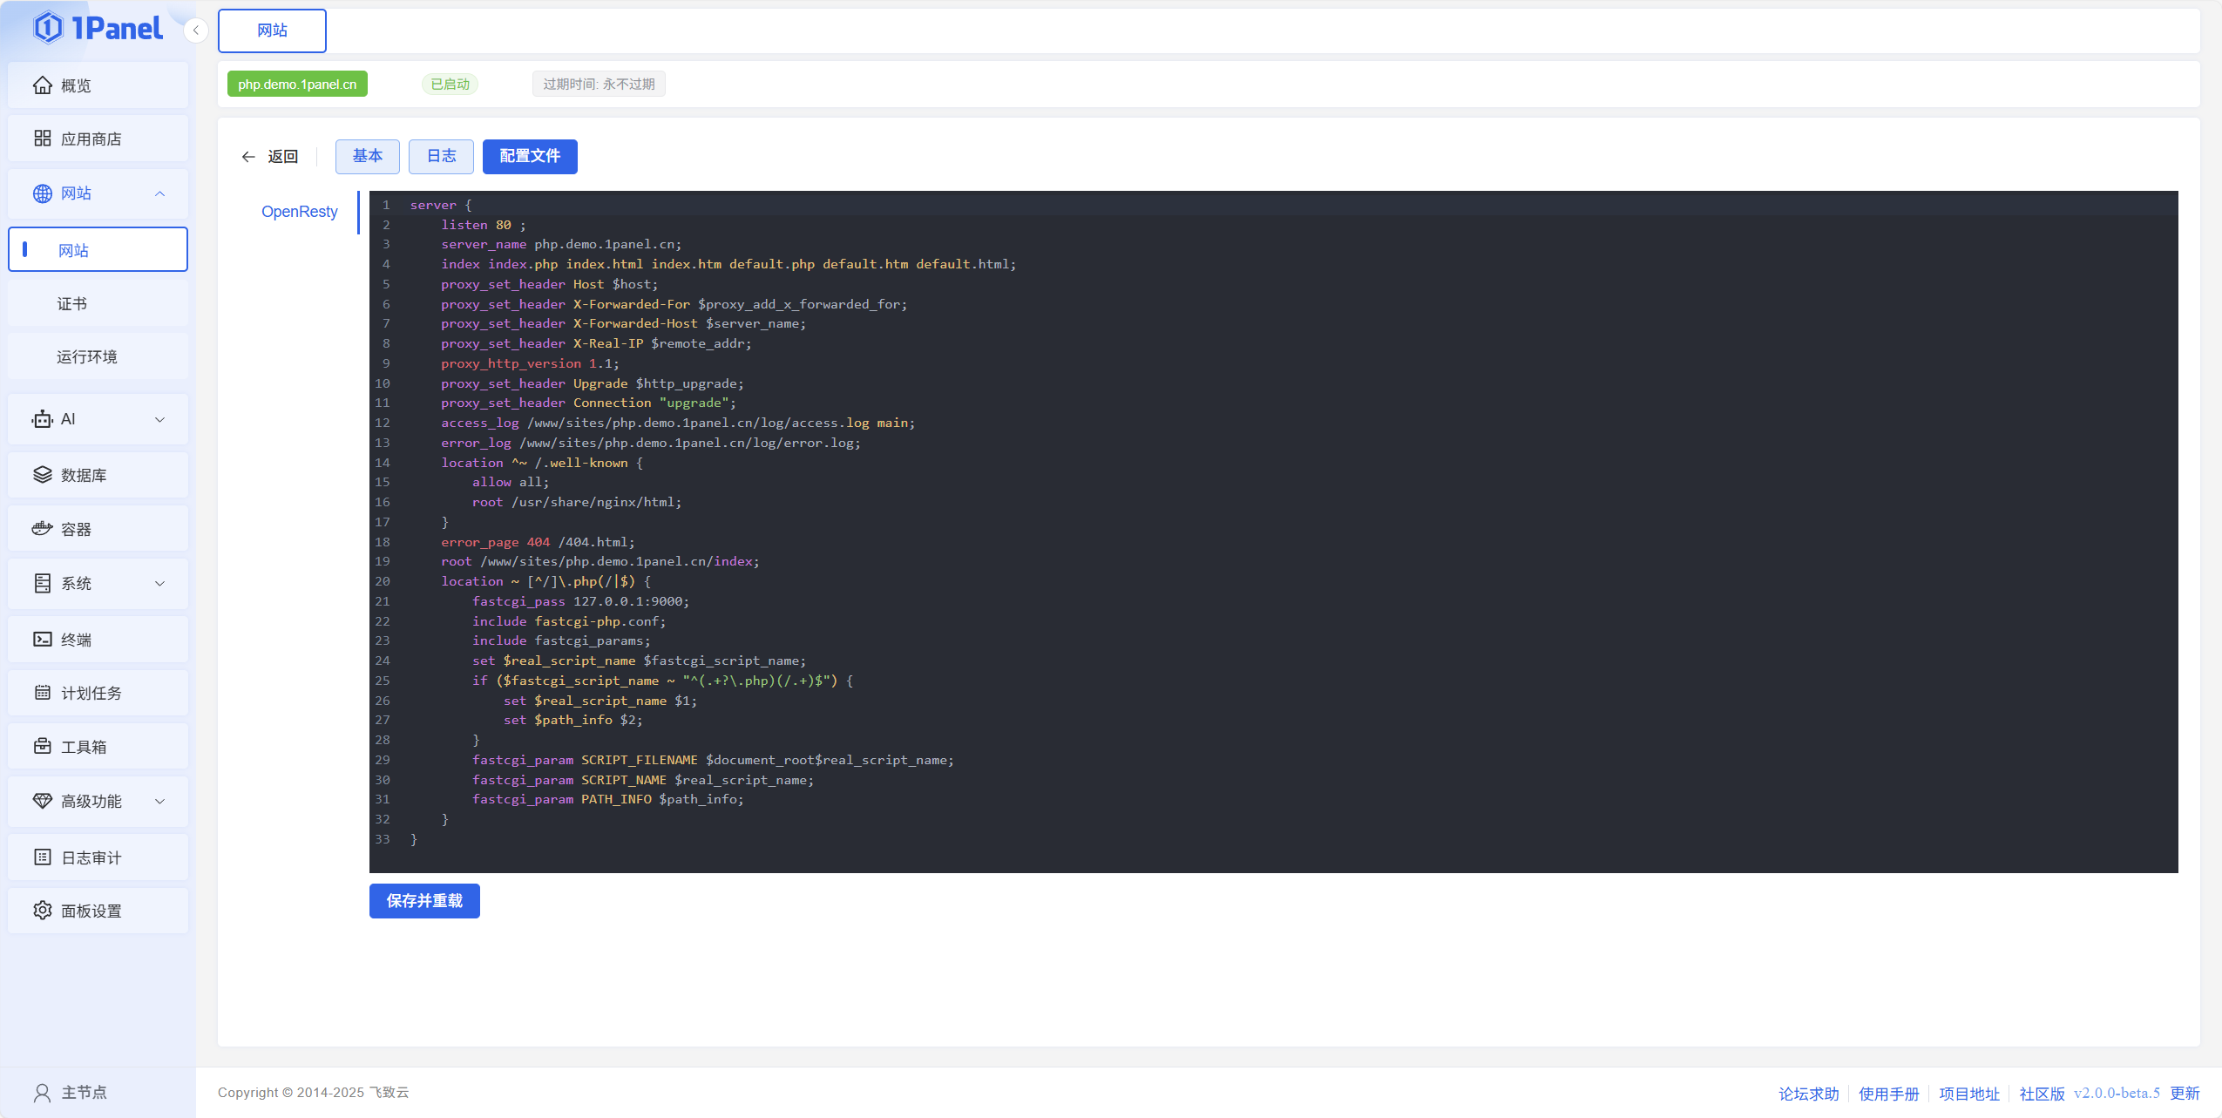The image size is (2222, 1118).
Task: Open 数据库 database layers icon
Action: pos(43,475)
